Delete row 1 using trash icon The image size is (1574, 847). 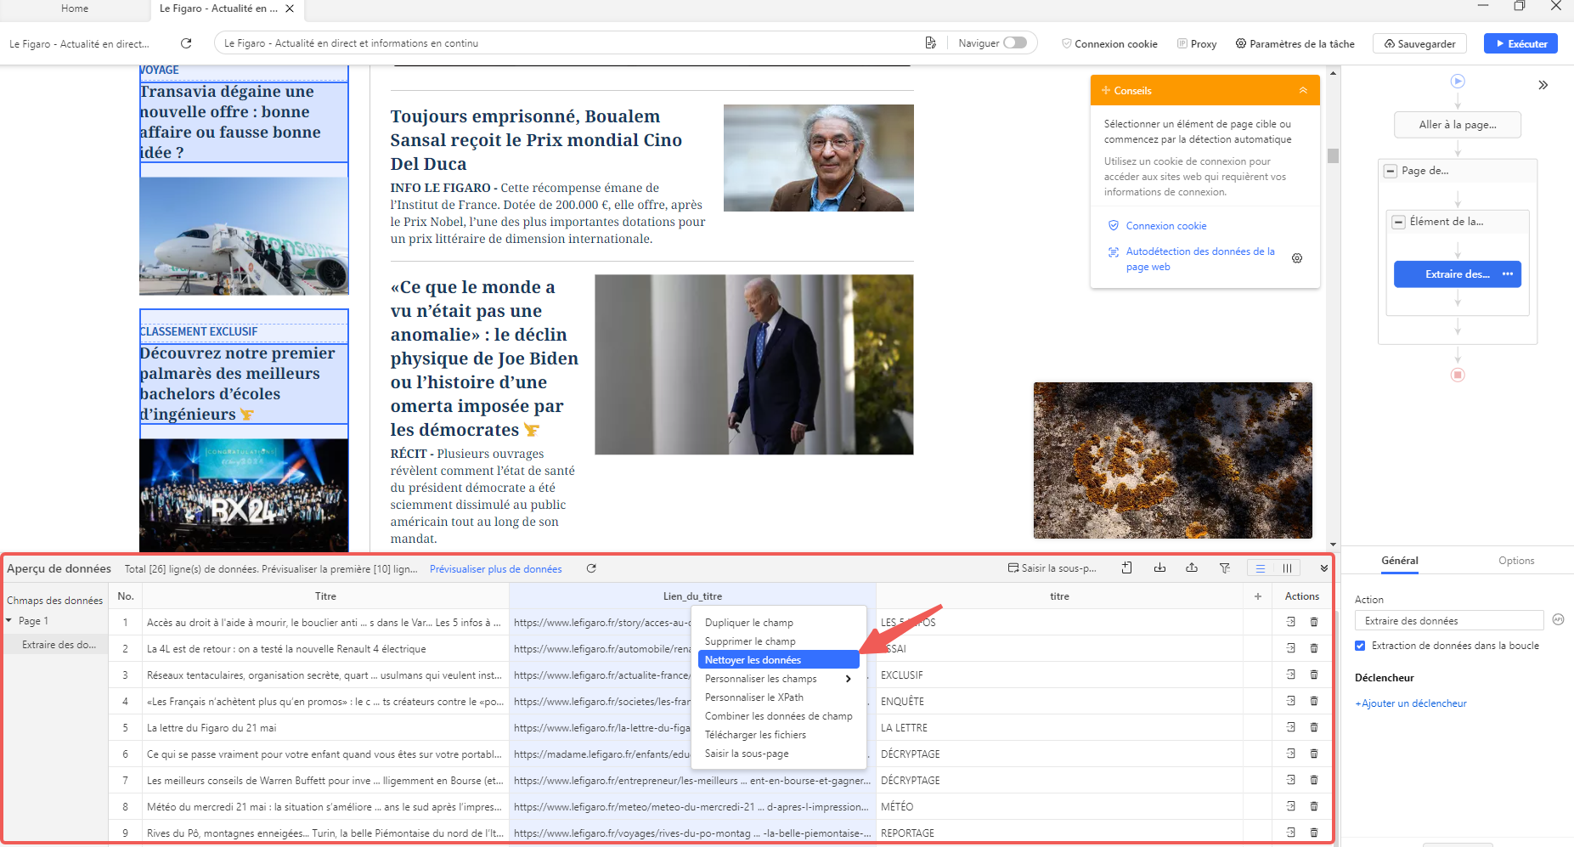pyautogui.click(x=1314, y=623)
